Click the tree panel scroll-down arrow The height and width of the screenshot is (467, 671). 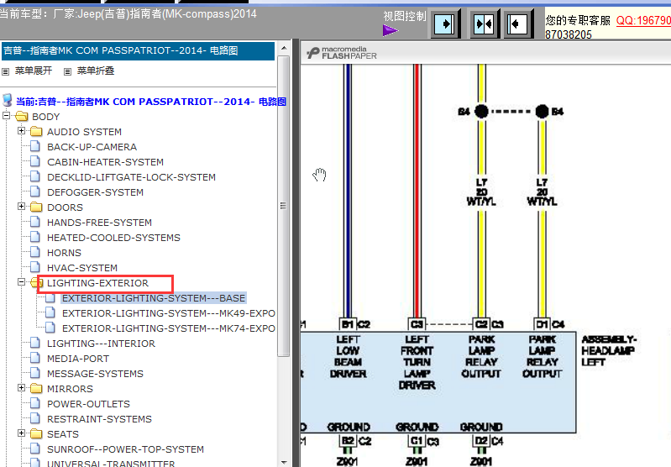point(284,462)
